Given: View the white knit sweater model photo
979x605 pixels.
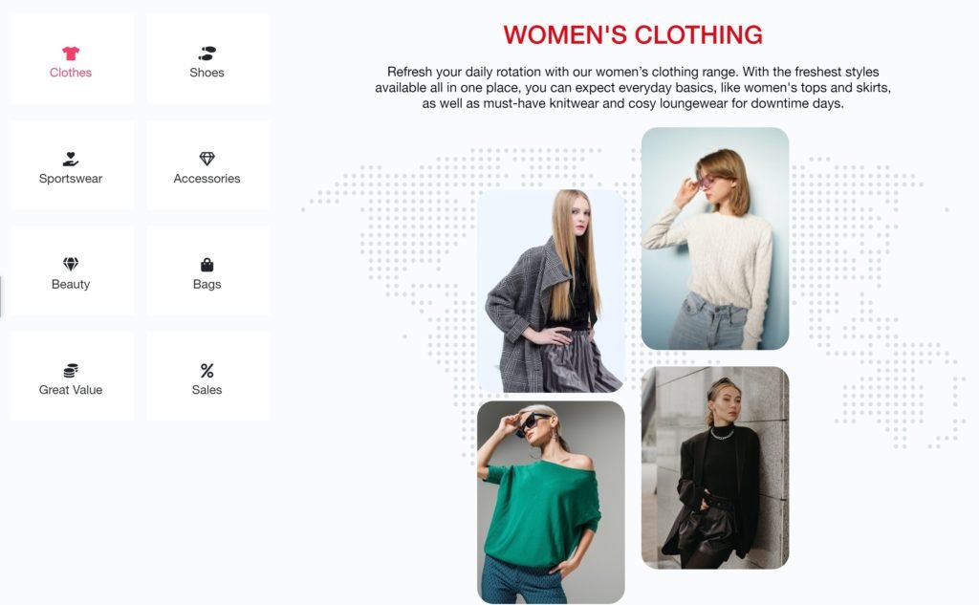Looking at the screenshot, I should (x=715, y=239).
